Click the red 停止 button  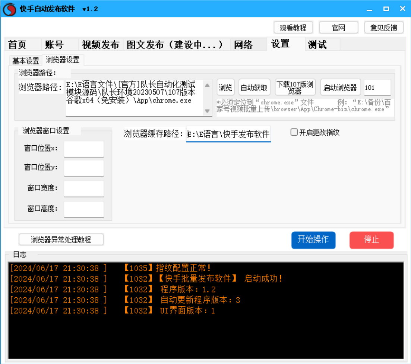coord(372,240)
